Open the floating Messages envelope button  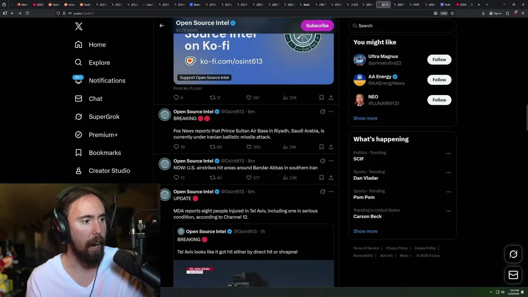(x=513, y=275)
